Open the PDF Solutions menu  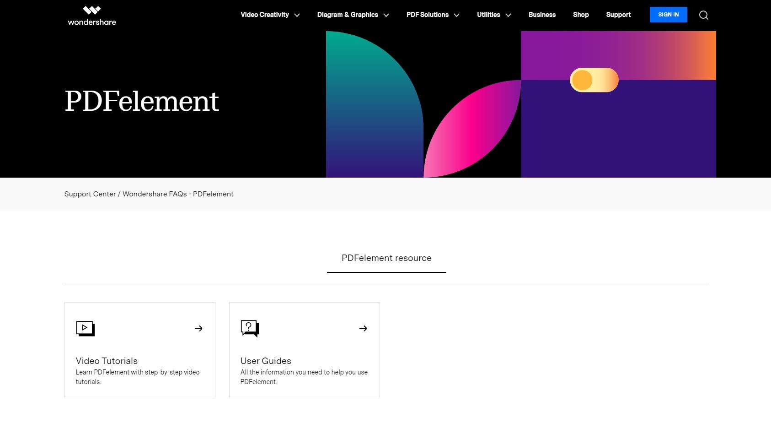[428, 15]
